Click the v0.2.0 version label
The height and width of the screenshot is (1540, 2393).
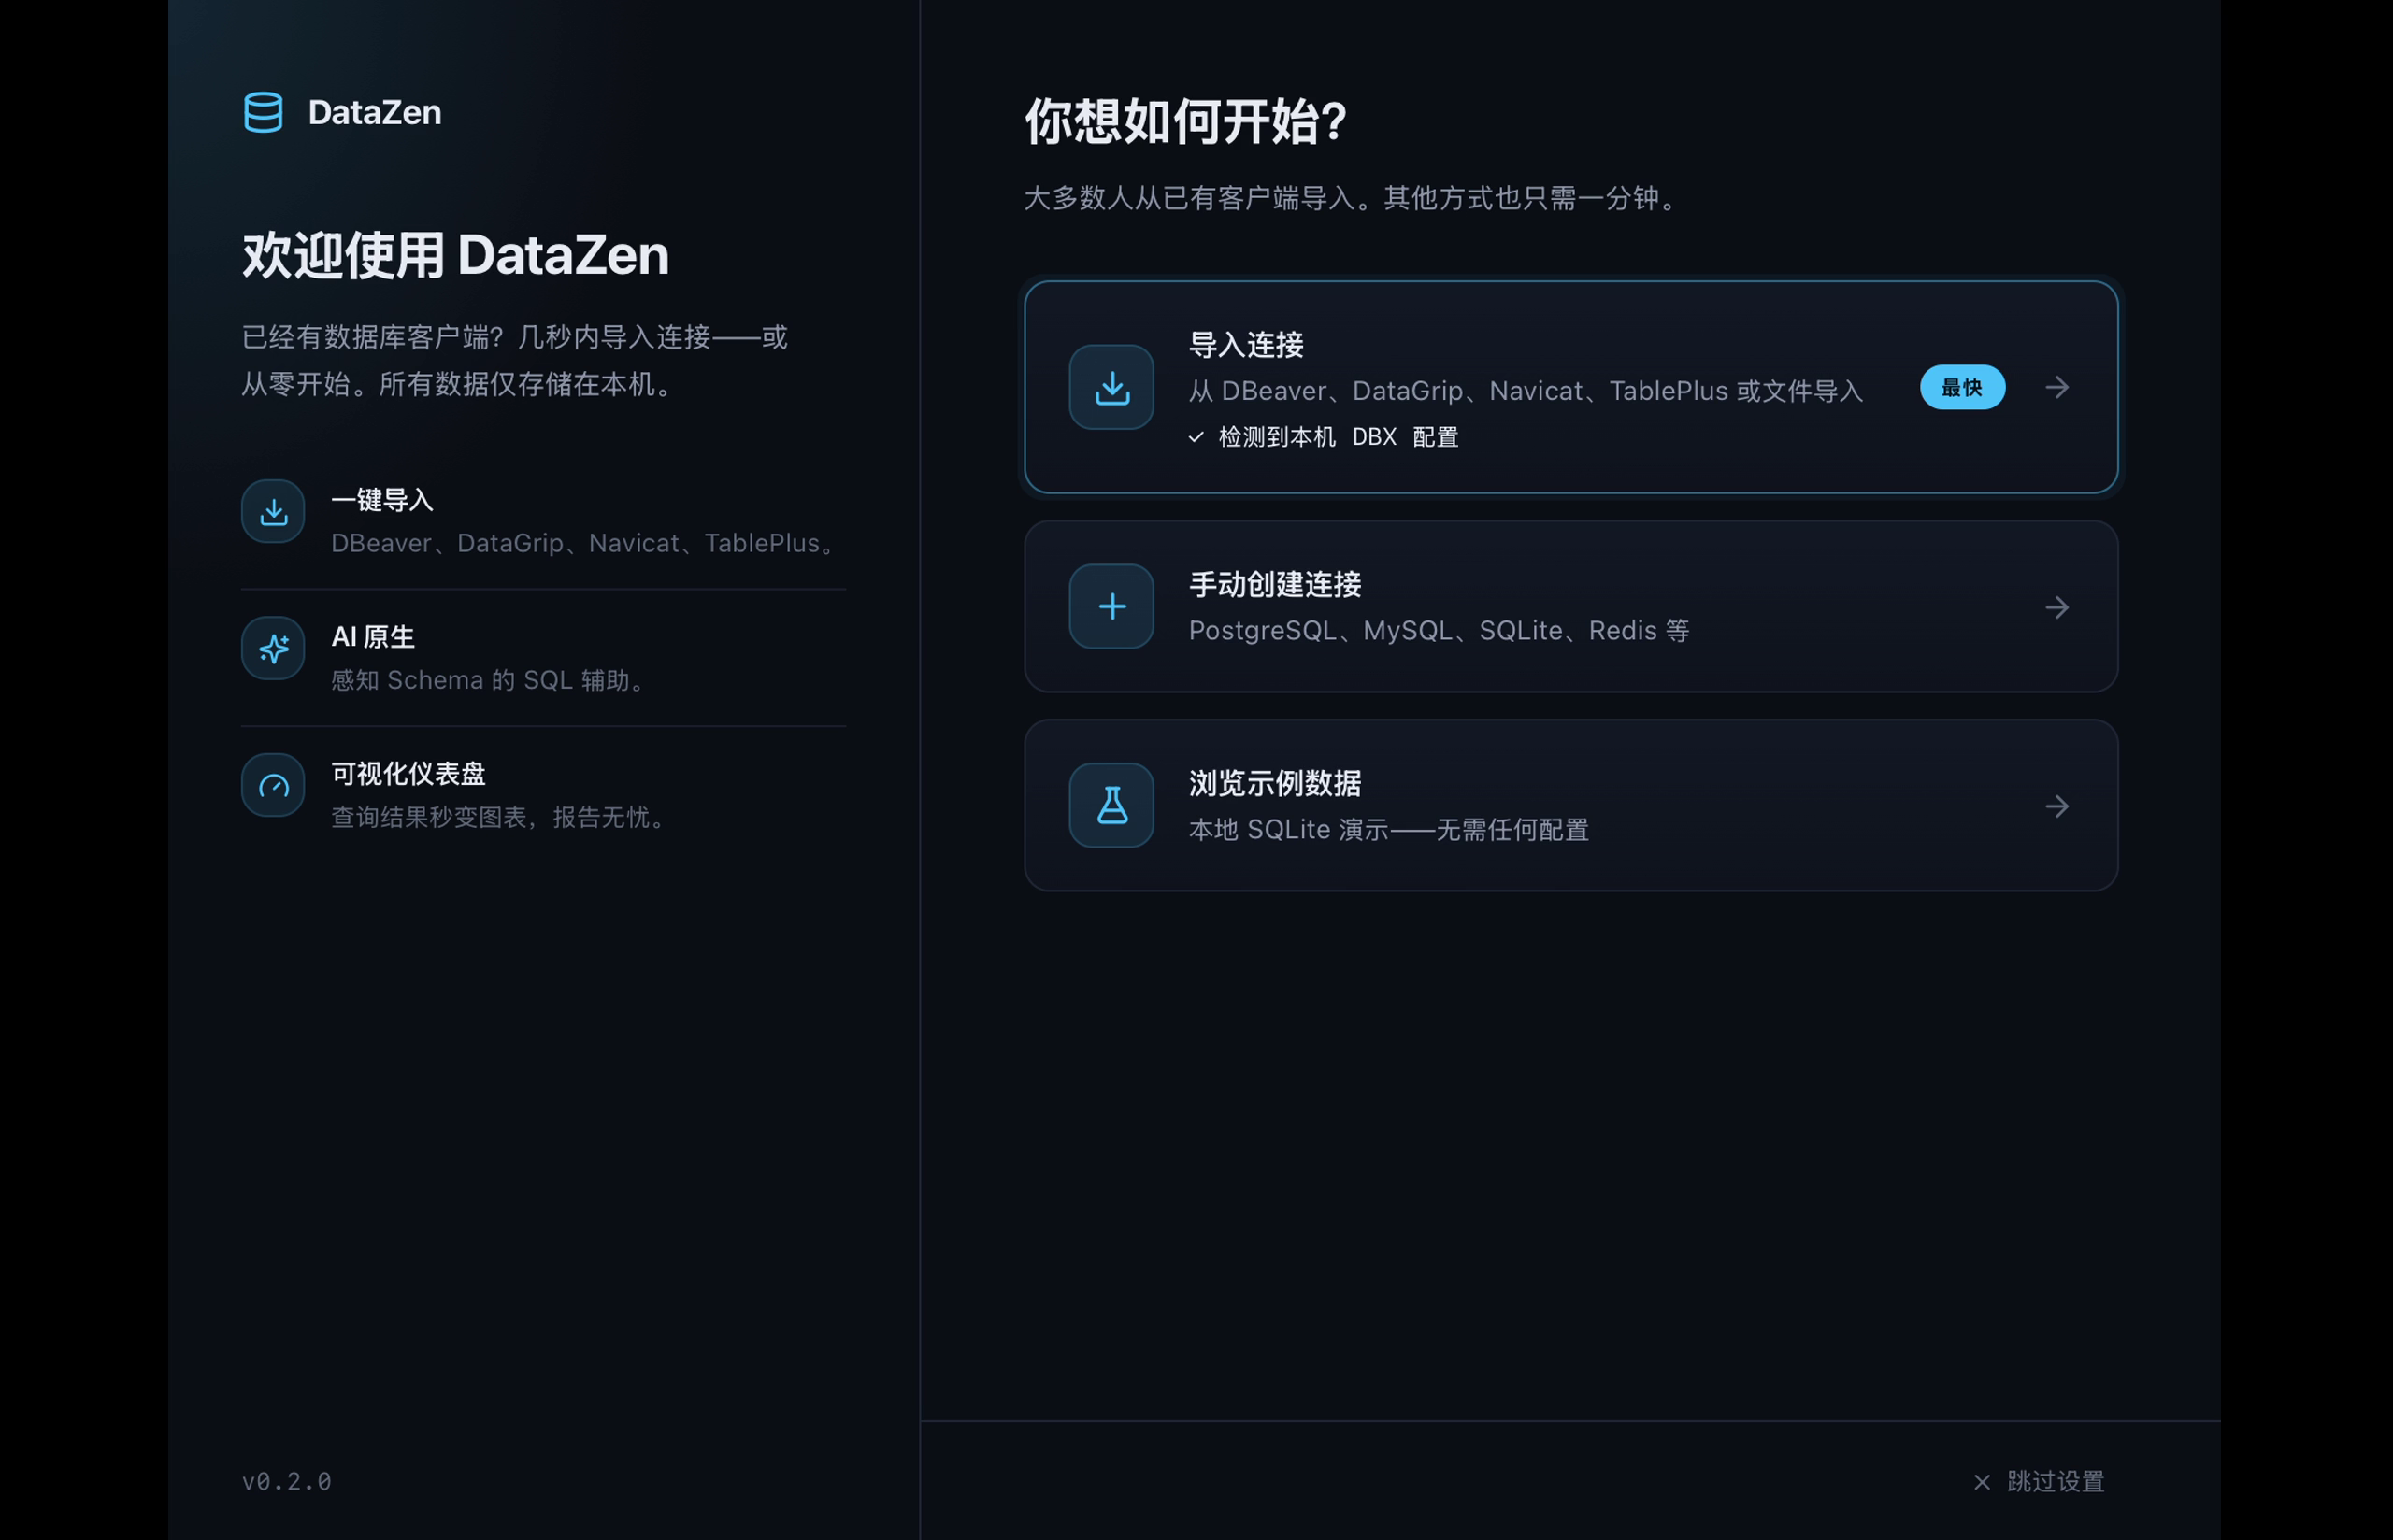click(286, 1481)
